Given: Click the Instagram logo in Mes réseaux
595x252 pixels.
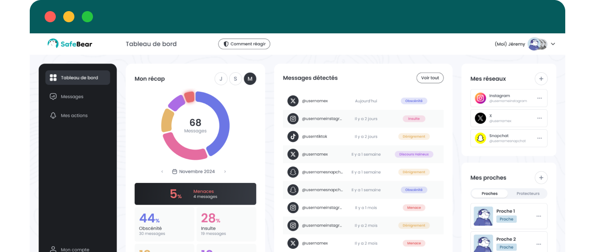Looking at the screenshot, I should coord(480,98).
